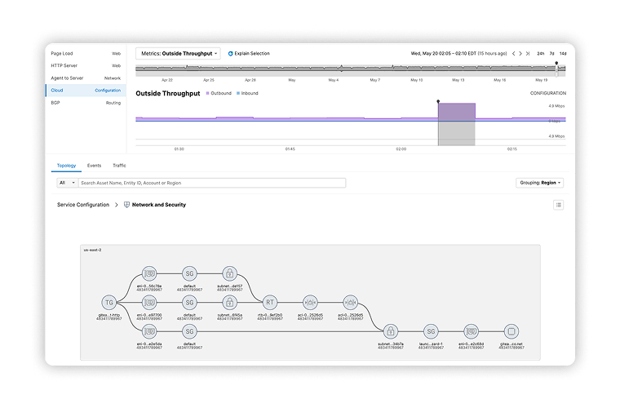
Task: Click the us-east-2 region label
Action: pos(92,250)
